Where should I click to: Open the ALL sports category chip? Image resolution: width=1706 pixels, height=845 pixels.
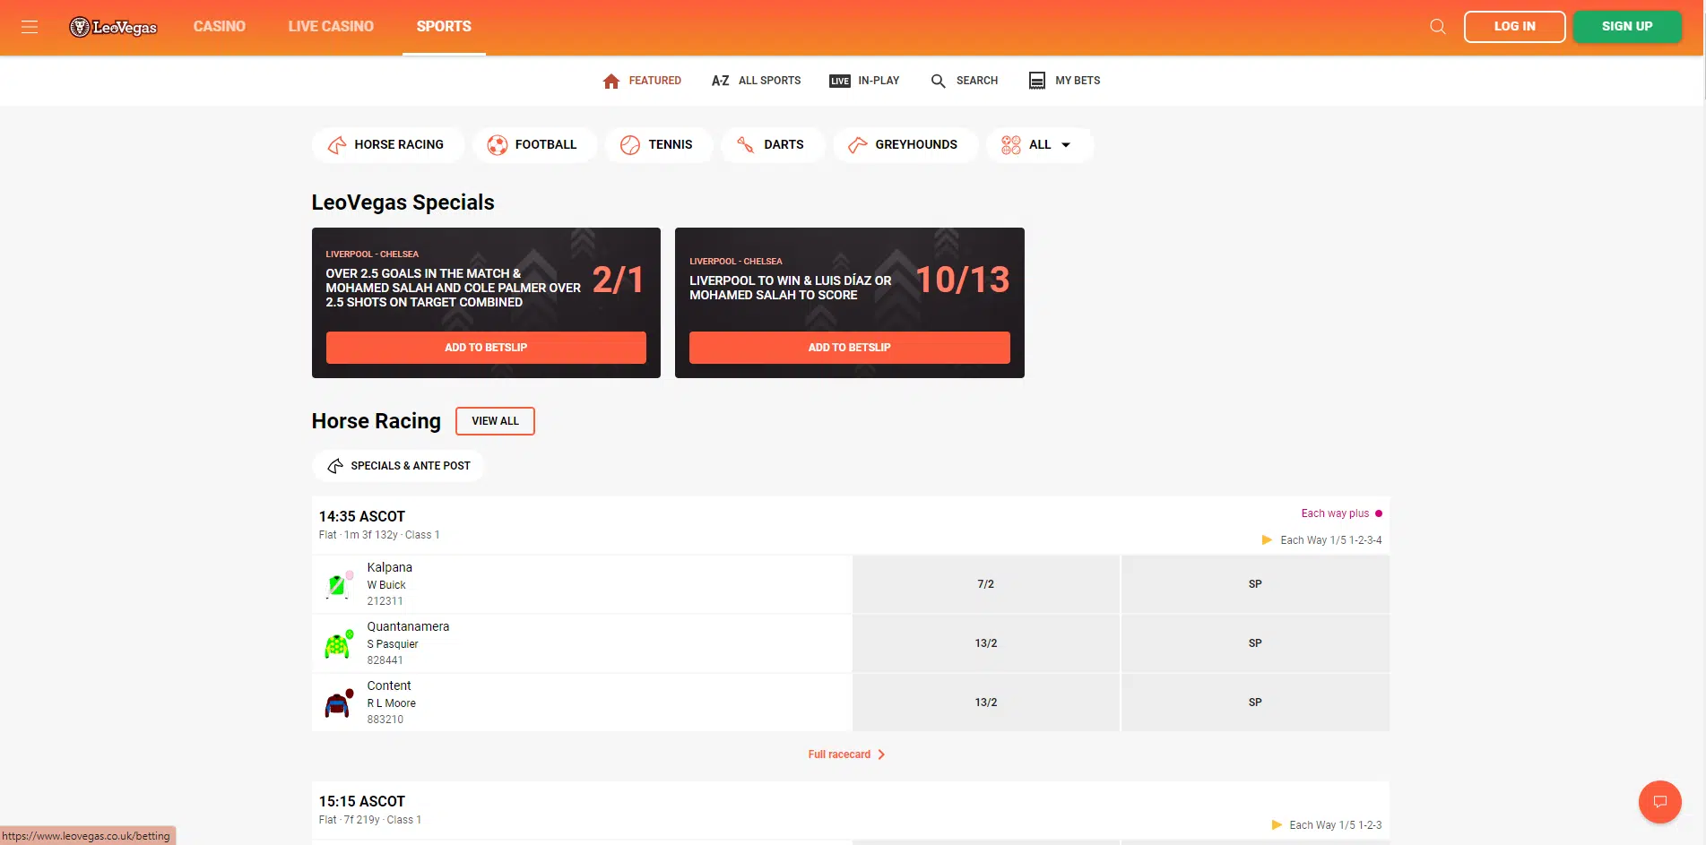(1039, 145)
